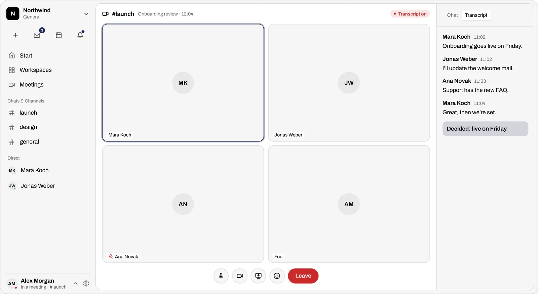Open direct chat with Jonas Weber
Image resolution: width=538 pixels, height=294 pixels.
(48, 186)
